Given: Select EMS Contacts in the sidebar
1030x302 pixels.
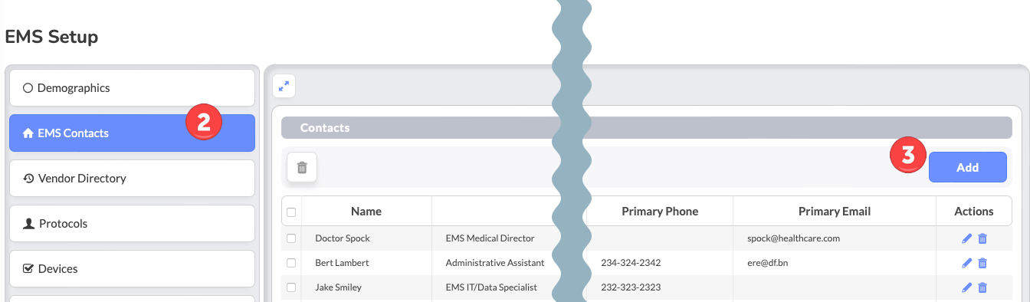Looking at the screenshot, I should (132, 133).
